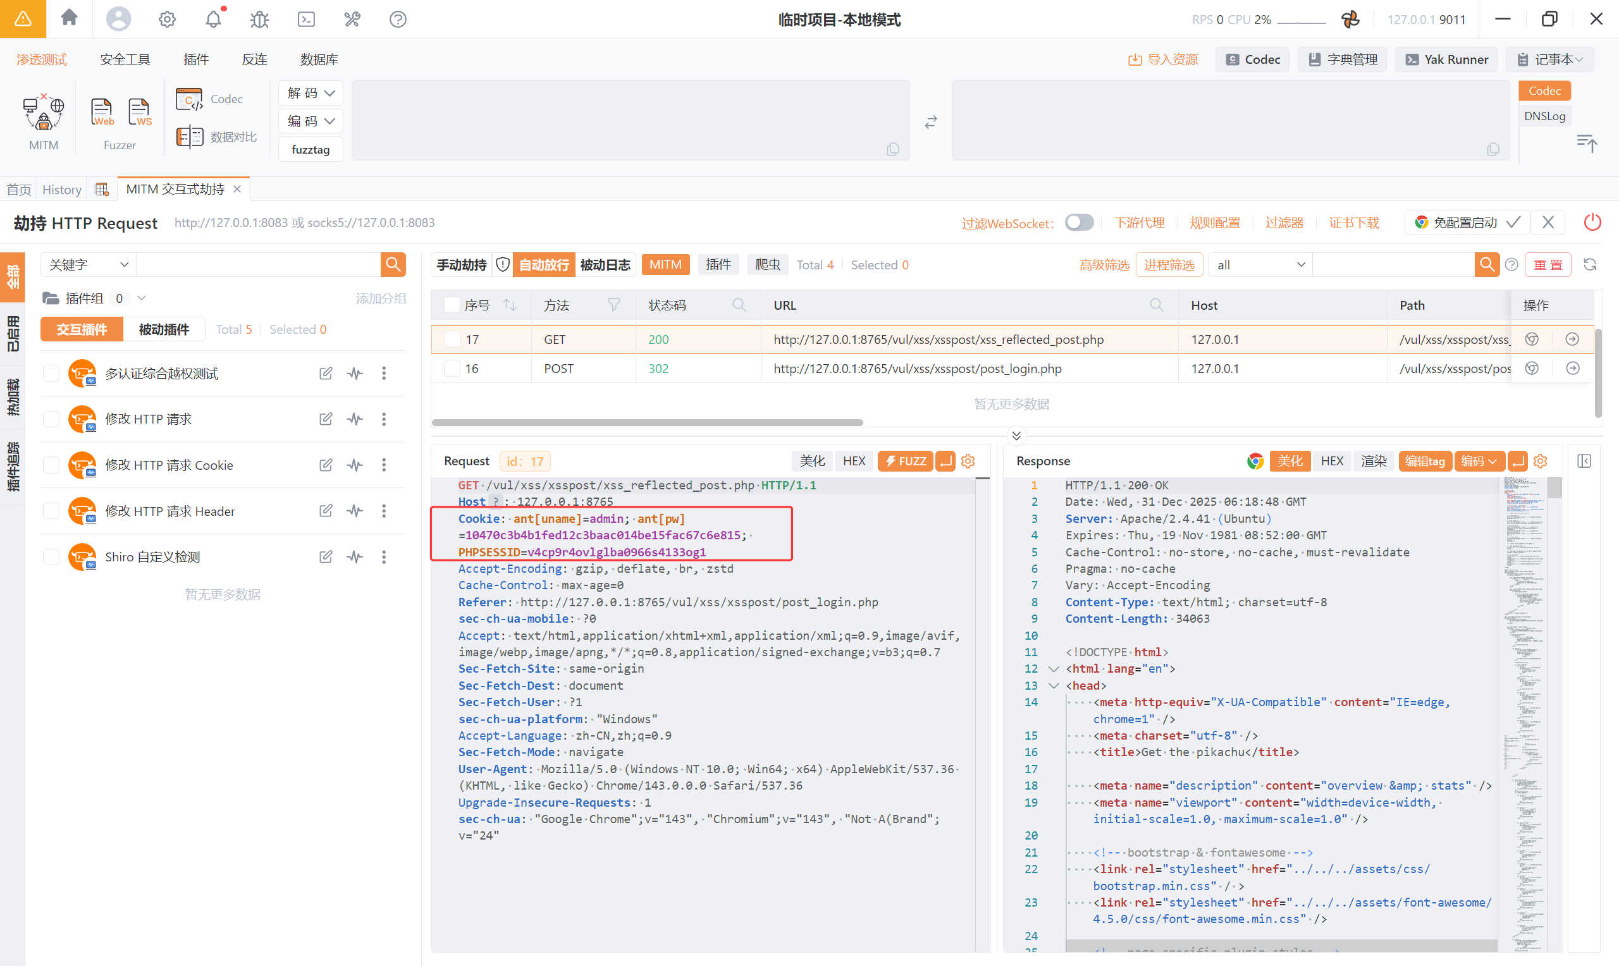
Task: Open the WS Fuzzer icon
Action: pos(139,112)
